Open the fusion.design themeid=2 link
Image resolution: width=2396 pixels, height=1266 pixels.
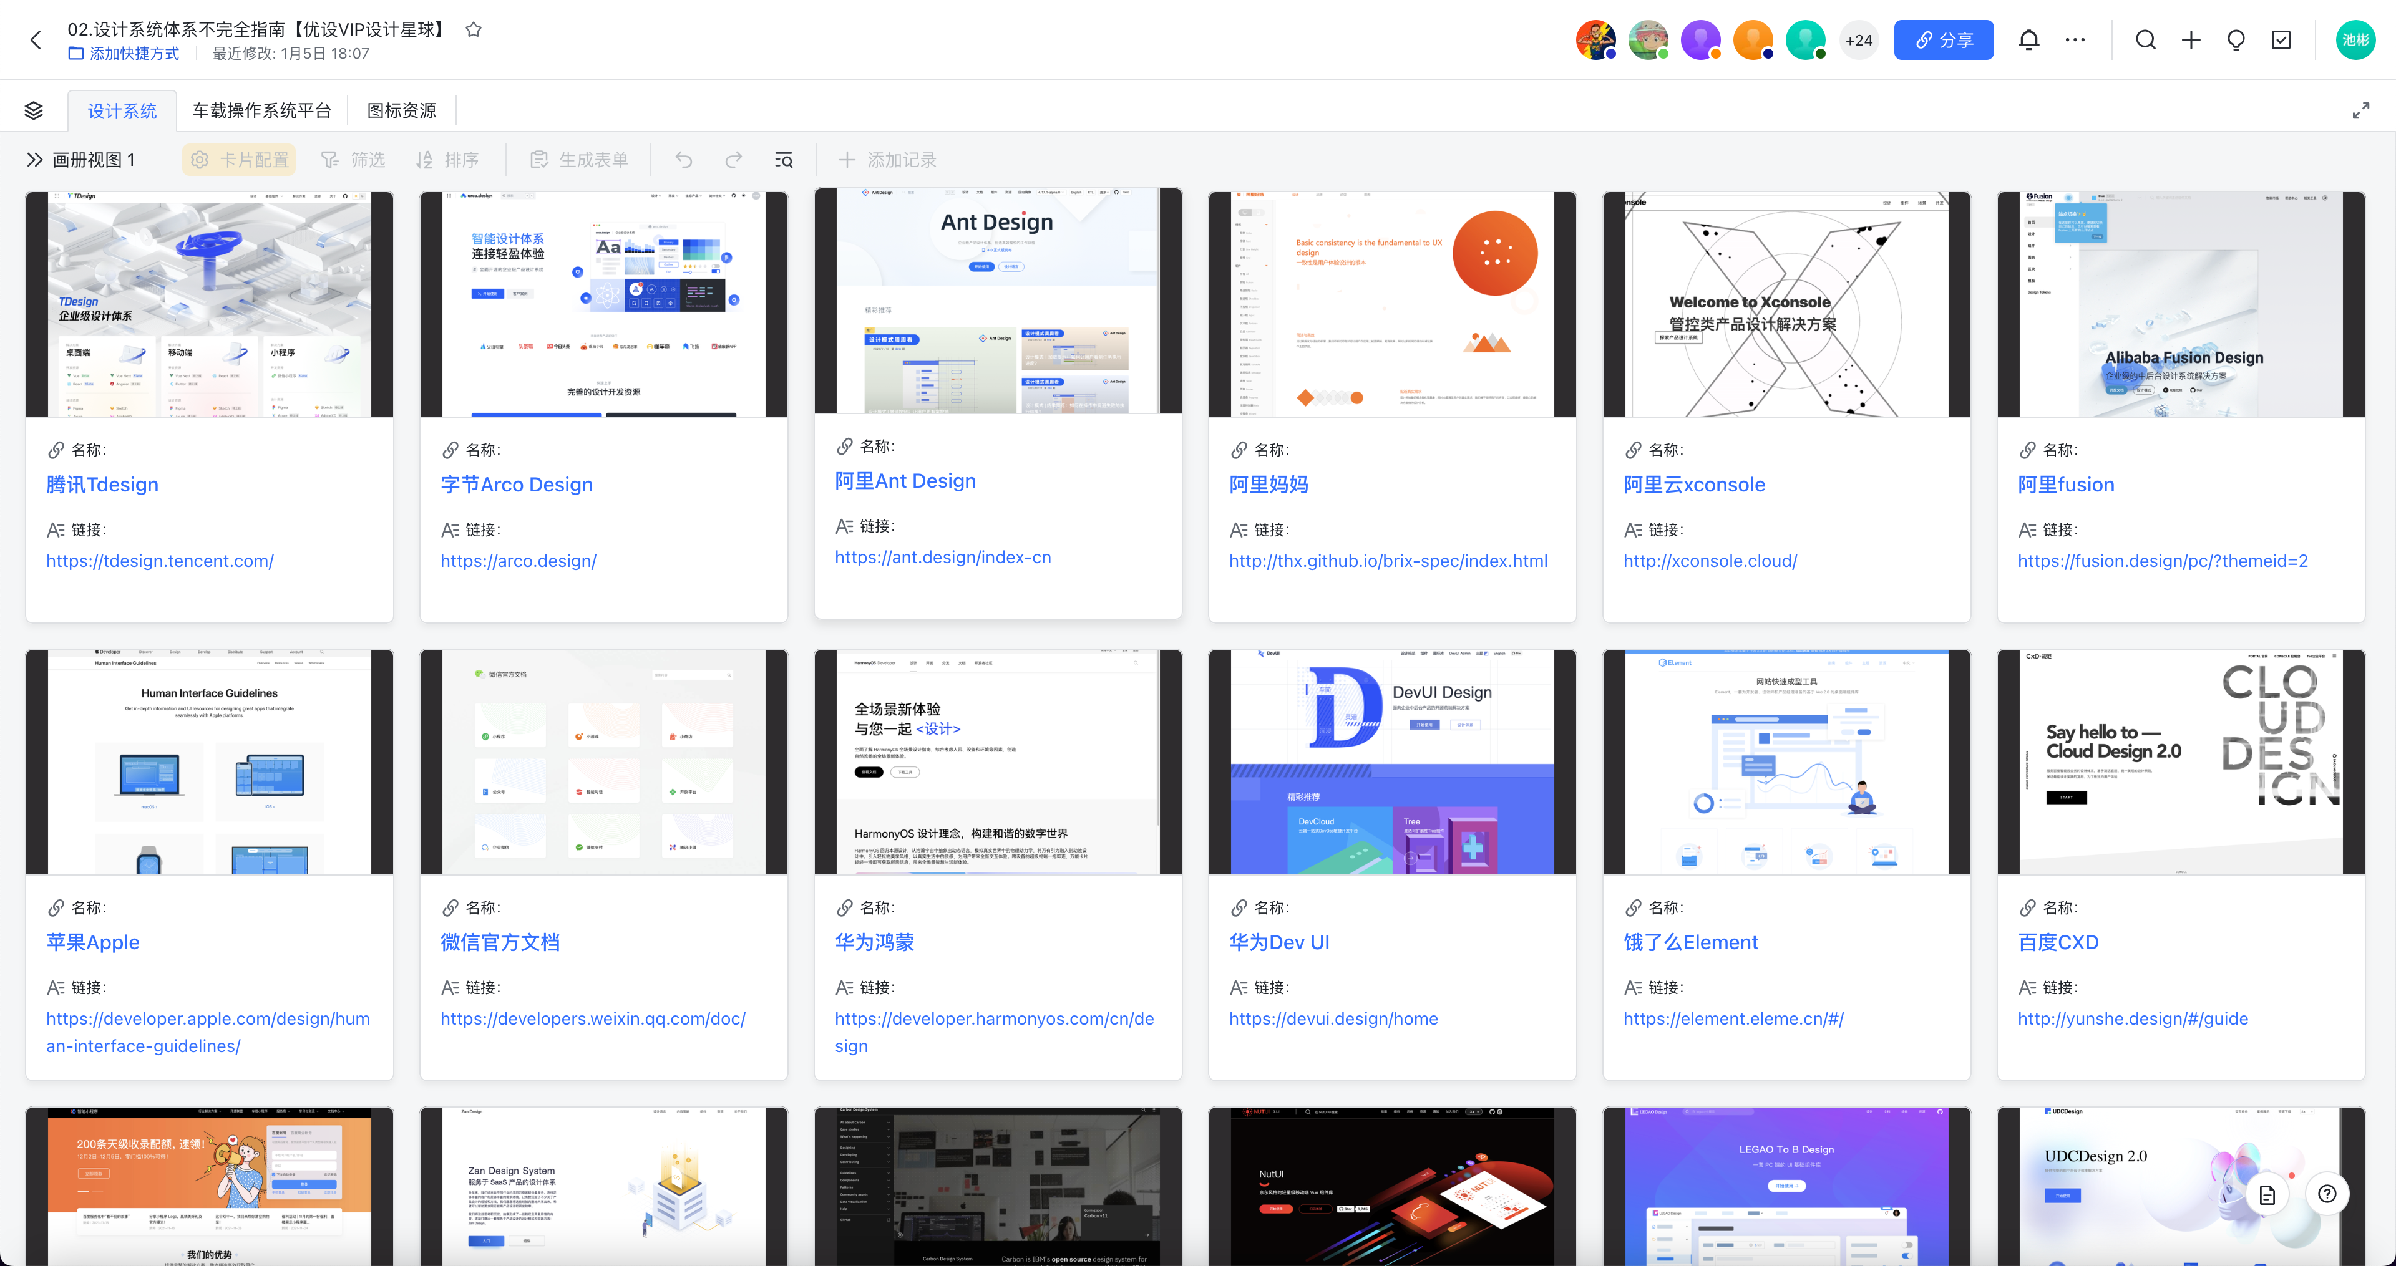pyautogui.click(x=2163, y=561)
